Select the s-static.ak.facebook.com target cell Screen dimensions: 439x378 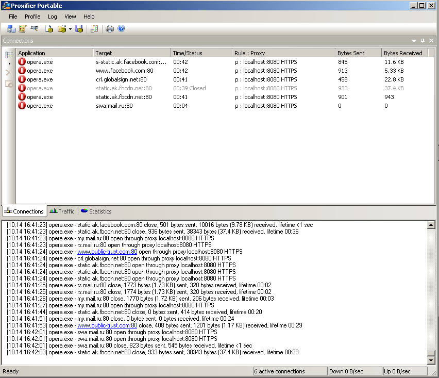pyautogui.click(x=131, y=62)
